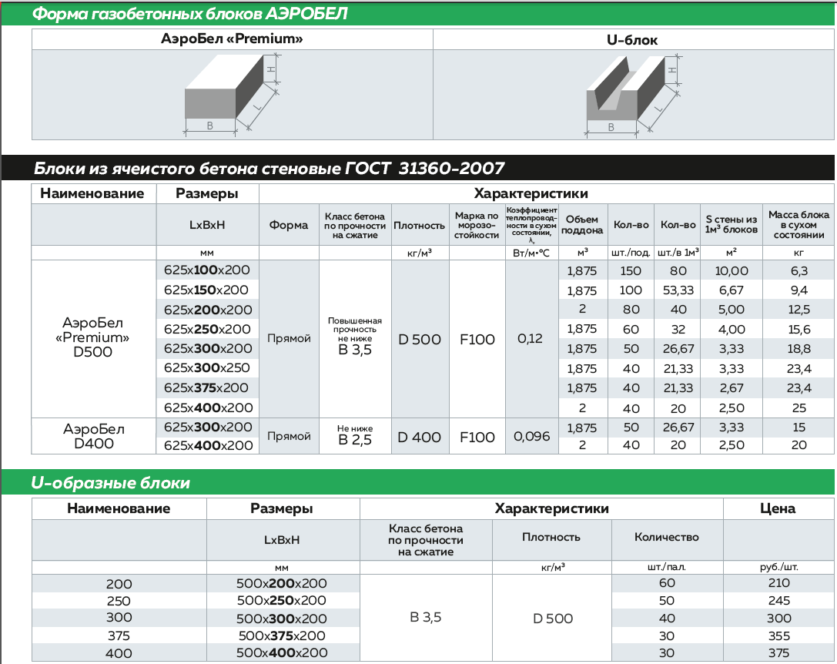This screenshot has height=664, width=837.
Task: Select the U-block size 500x400x200
Action: click(x=282, y=652)
